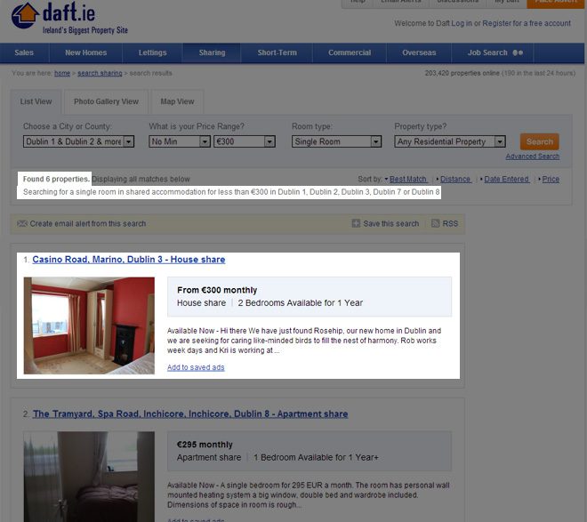Click Create email alert from this search
Viewport: 587px width, 522px height.
88,224
